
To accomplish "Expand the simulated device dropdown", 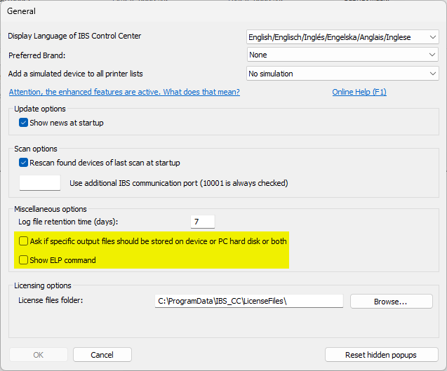I will (342, 74).
